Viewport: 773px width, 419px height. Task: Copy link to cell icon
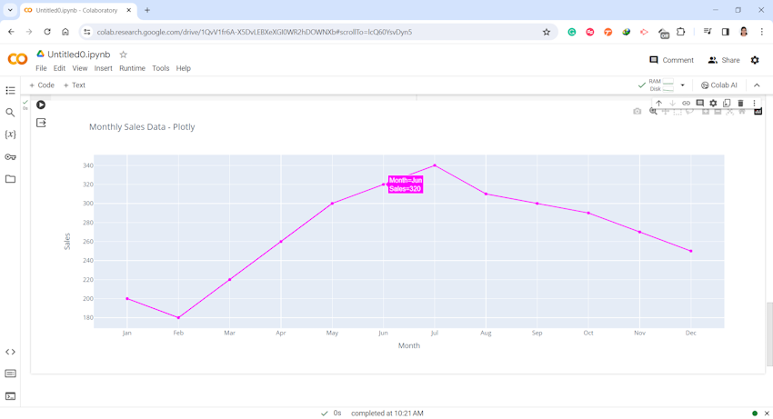pos(687,103)
